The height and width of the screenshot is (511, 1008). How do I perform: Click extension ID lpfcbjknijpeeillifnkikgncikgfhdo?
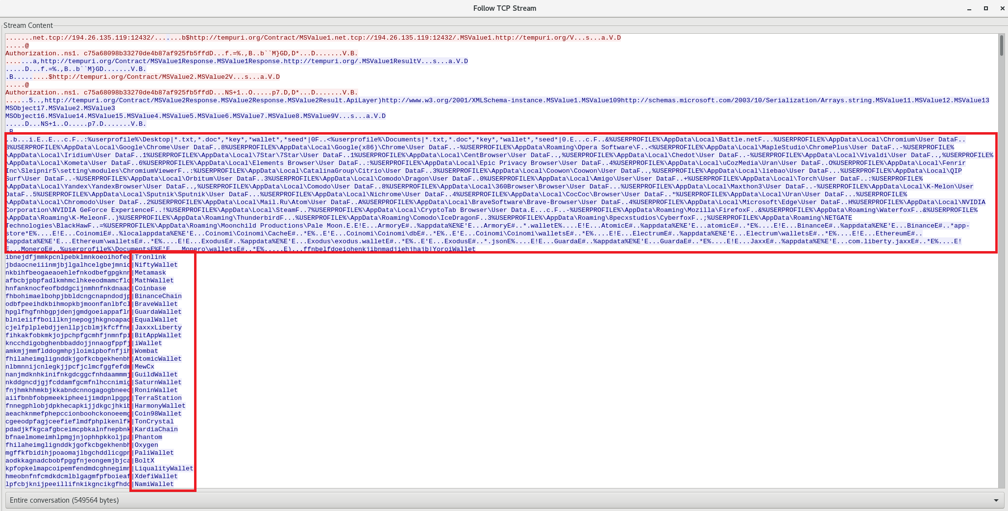pos(68,484)
